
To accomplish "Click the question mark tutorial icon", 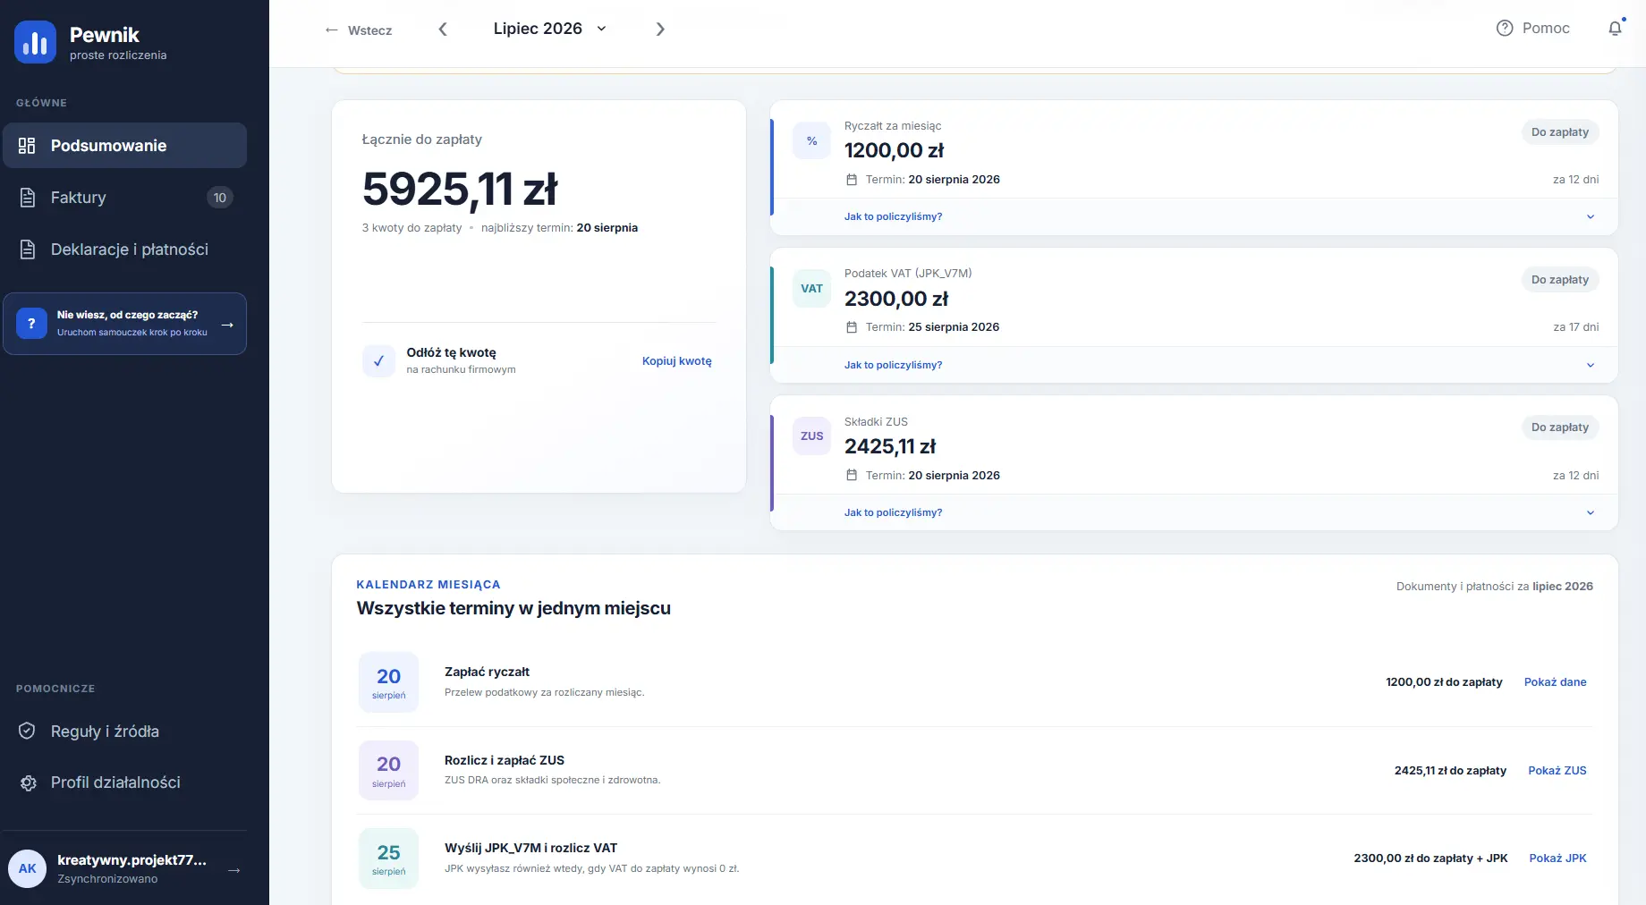I will coord(31,324).
